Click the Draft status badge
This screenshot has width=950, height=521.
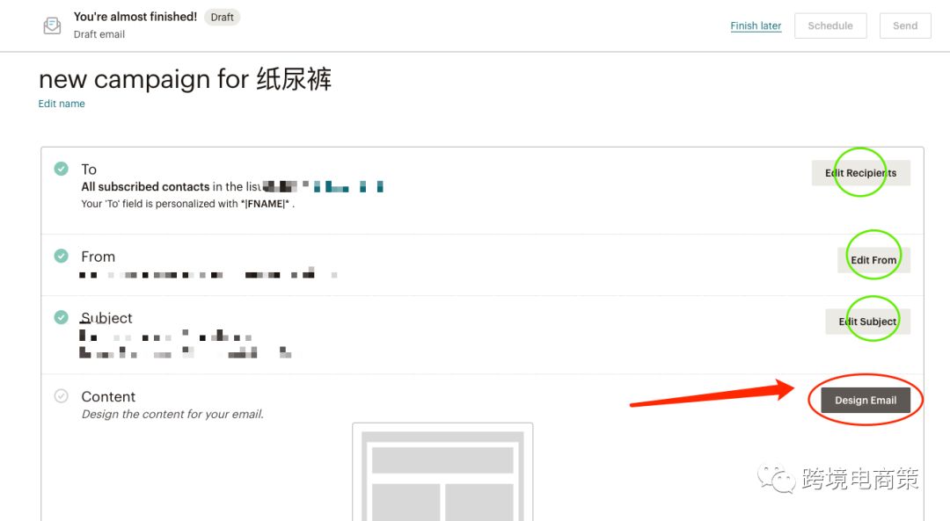[222, 17]
